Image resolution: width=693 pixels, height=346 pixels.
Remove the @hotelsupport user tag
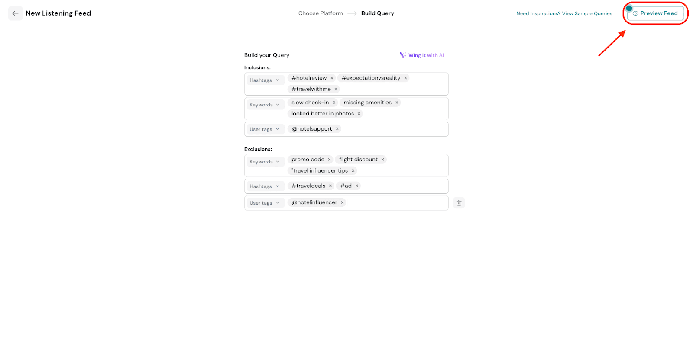[x=337, y=129]
